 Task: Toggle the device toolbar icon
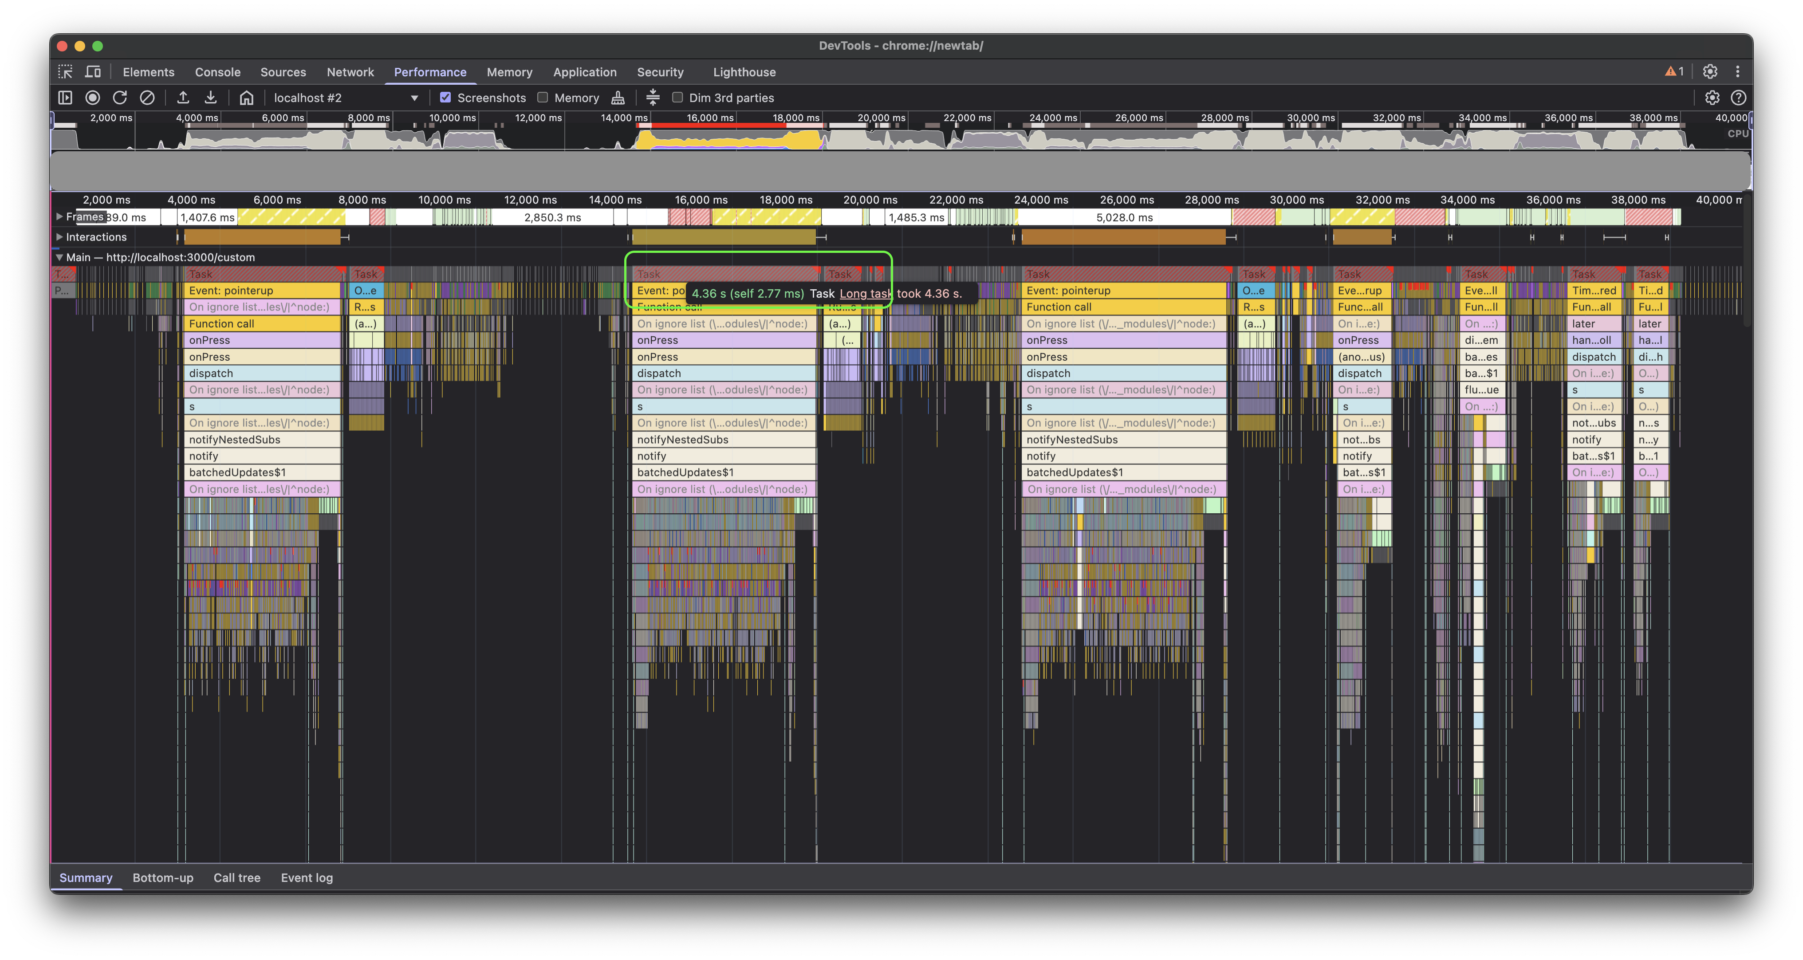[x=93, y=71]
